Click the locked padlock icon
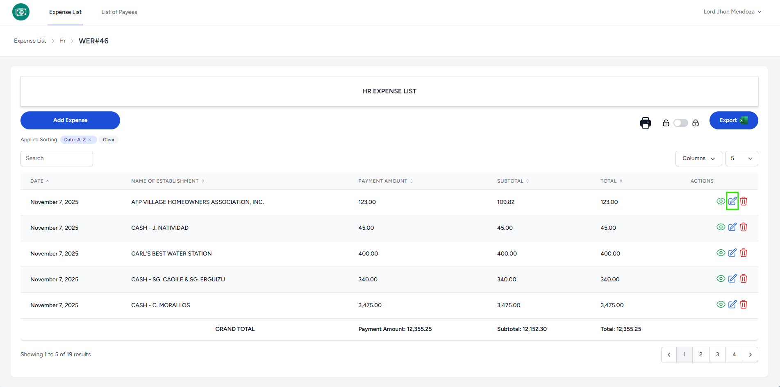 click(696, 123)
